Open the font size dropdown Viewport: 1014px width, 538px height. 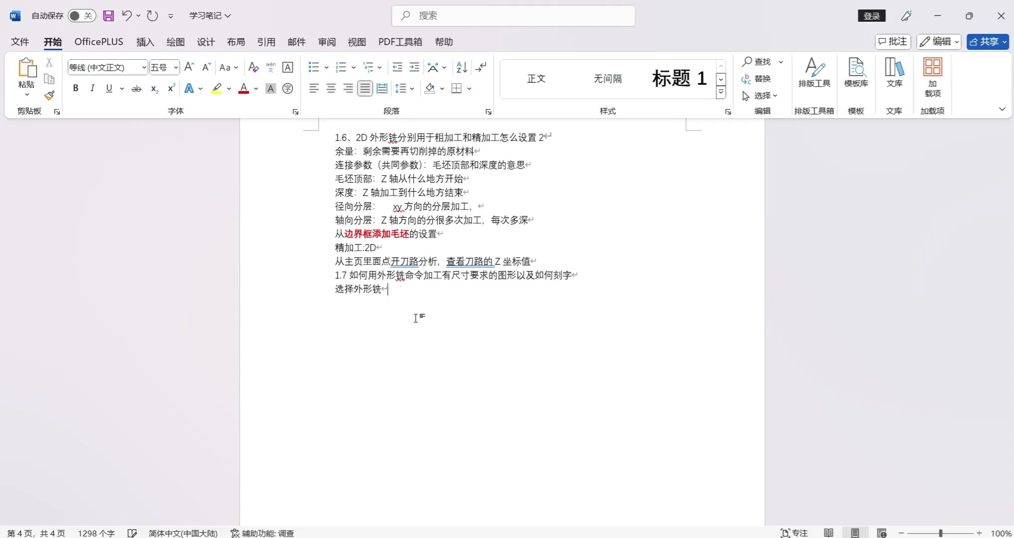[x=175, y=67]
